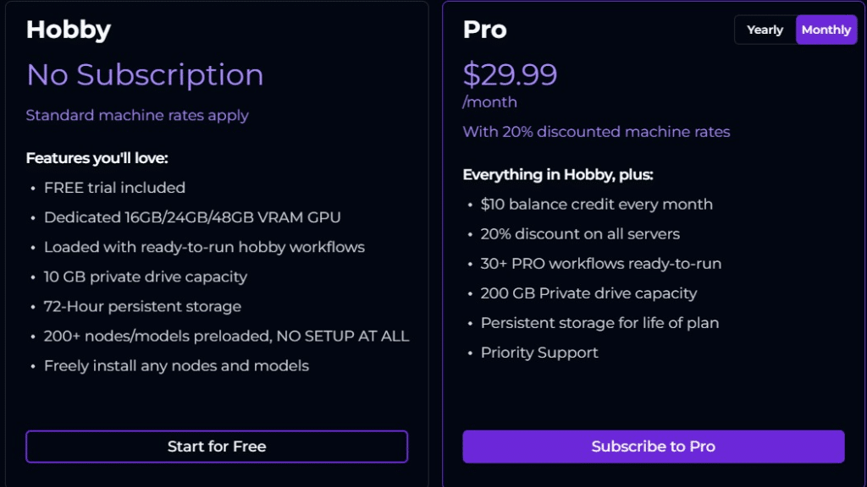Click the 30+ PRO workflows ready-to-run item
867x487 pixels.
pyautogui.click(x=601, y=264)
